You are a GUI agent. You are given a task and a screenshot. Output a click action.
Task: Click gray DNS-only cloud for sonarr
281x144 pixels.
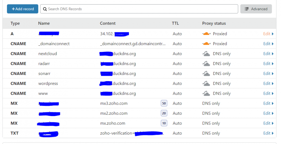click(206, 74)
